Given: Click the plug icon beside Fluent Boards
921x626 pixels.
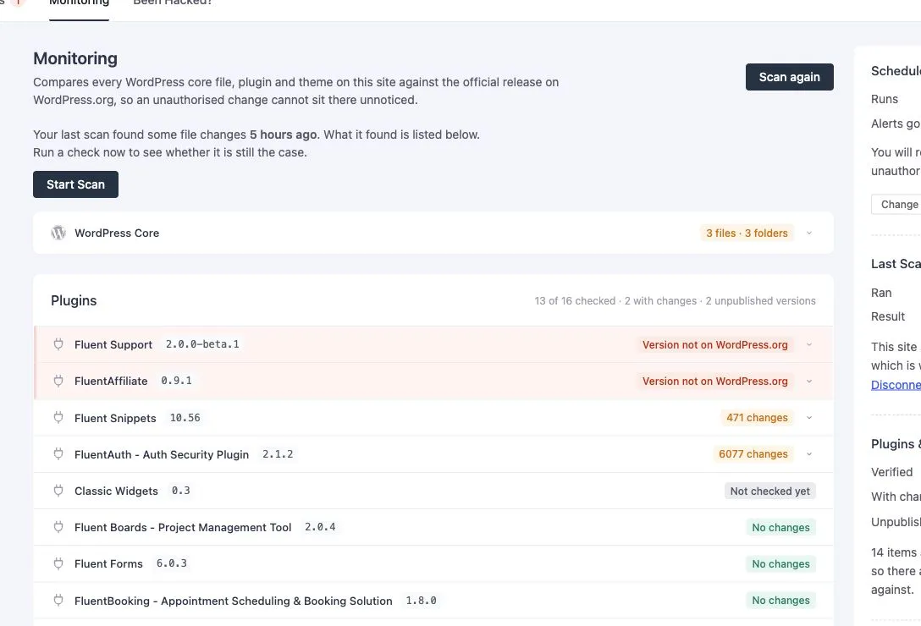Looking at the screenshot, I should tap(58, 527).
